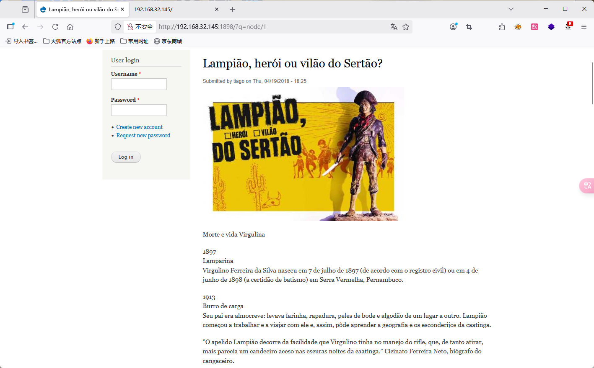The width and height of the screenshot is (594, 368).
Task: Open the pink translation extension in toolbar
Action: click(534, 27)
